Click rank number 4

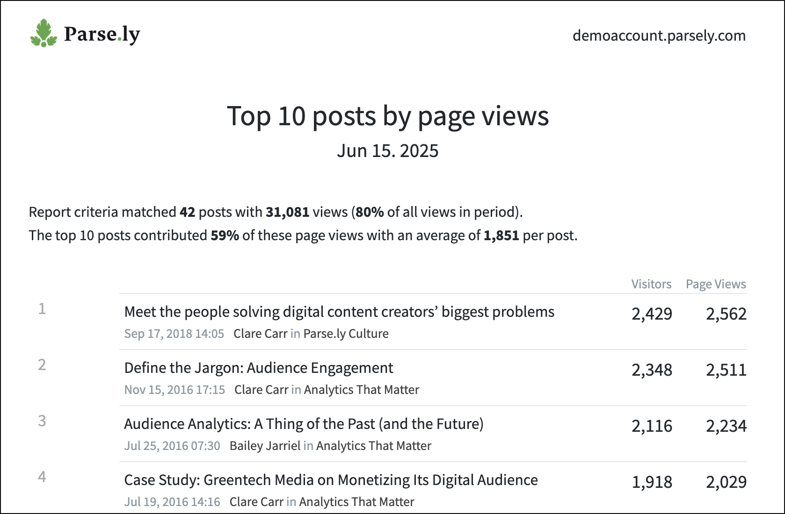(42, 477)
